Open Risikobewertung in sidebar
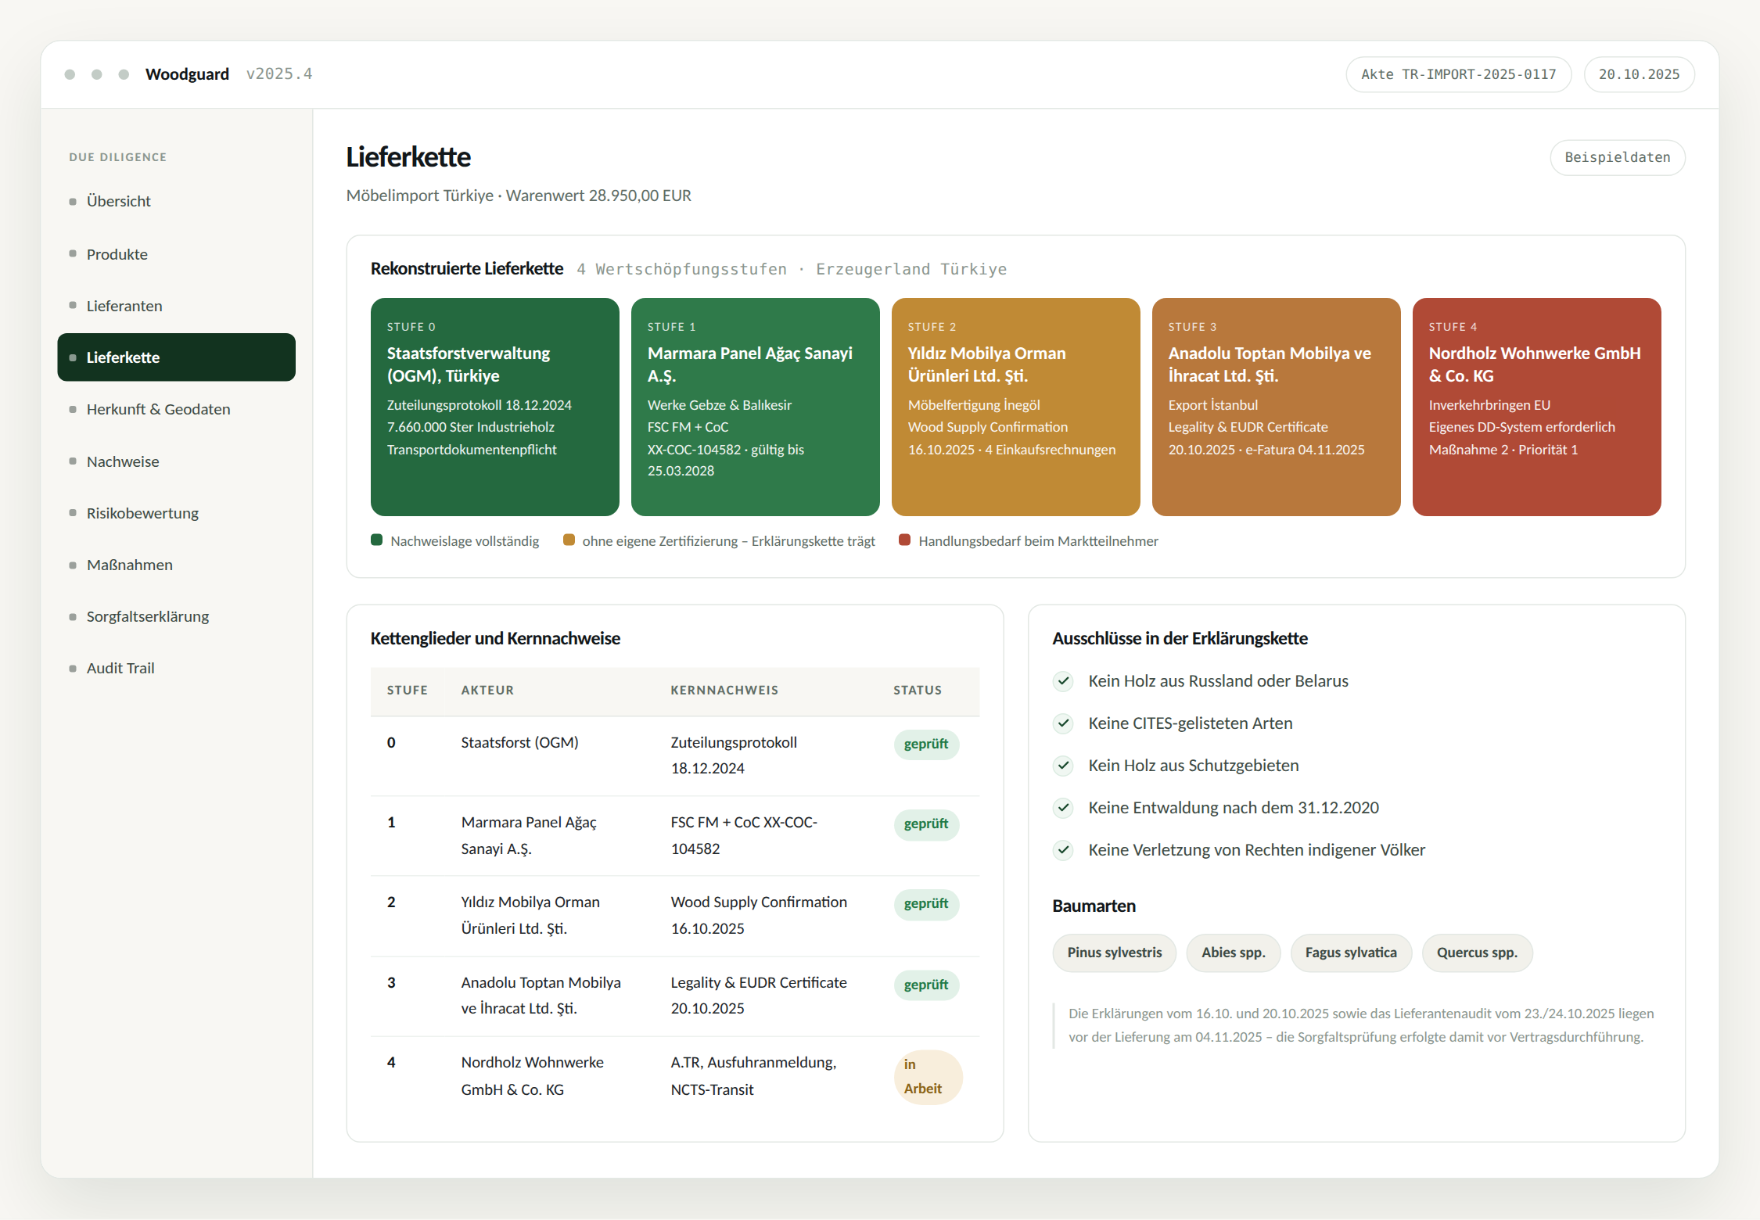Screen dimensions: 1760x1220 click(176, 513)
